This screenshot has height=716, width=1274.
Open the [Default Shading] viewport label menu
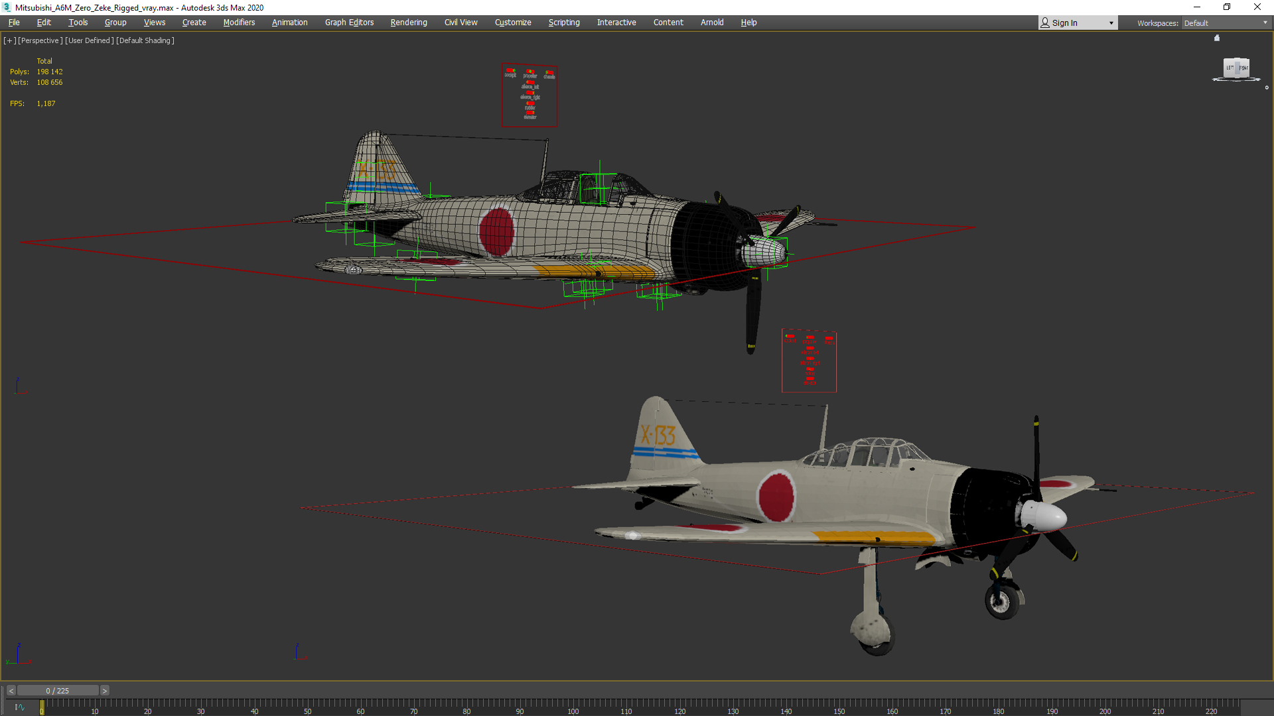click(145, 40)
